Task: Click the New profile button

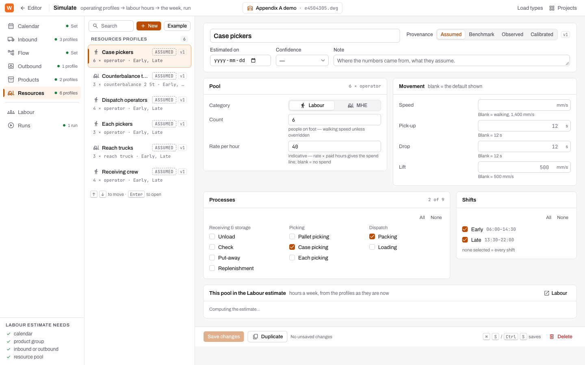Action: pyautogui.click(x=149, y=26)
